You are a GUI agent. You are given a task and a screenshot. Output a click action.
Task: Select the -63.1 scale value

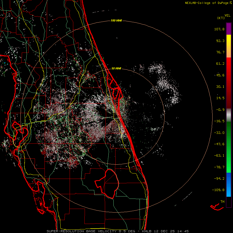(219, 156)
